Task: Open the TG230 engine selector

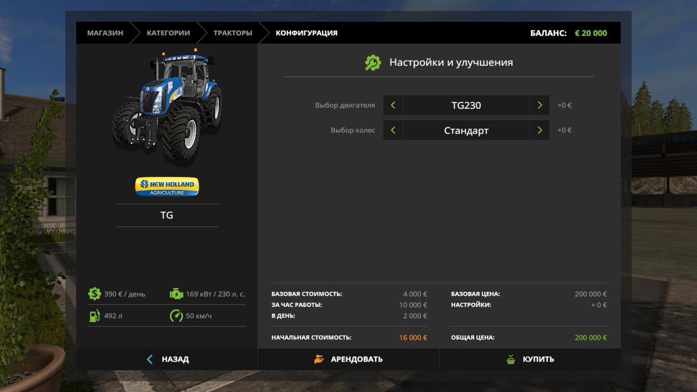Action: click(466, 105)
